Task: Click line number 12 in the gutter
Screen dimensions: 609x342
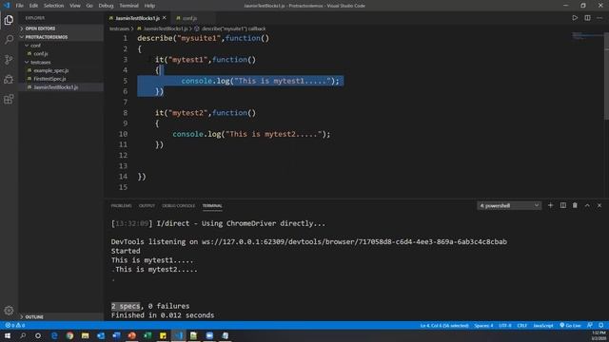Action: coord(123,155)
